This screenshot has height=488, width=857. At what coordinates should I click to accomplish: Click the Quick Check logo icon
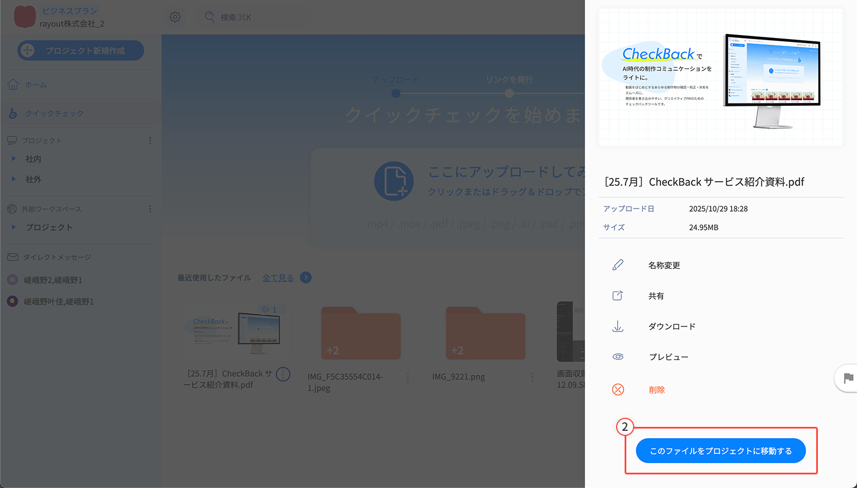[x=13, y=113]
